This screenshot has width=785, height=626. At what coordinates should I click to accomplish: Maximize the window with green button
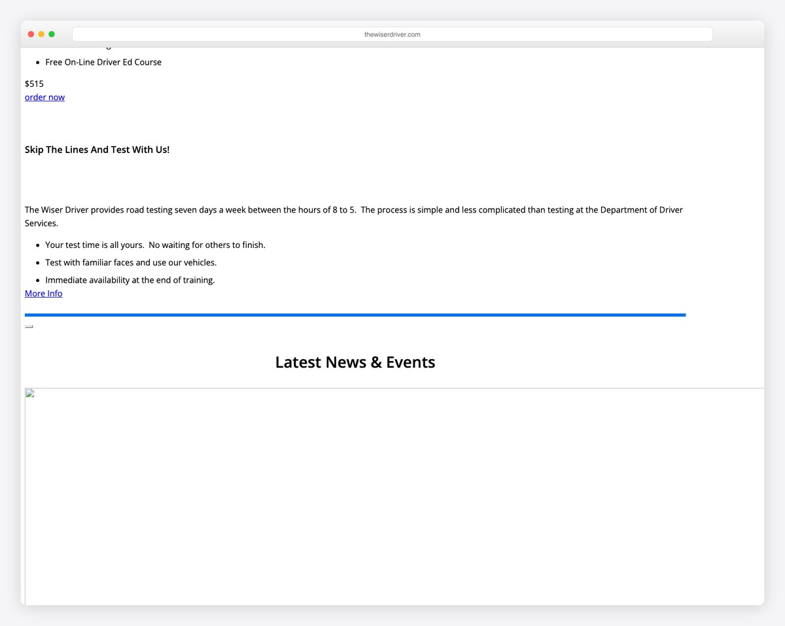point(52,34)
